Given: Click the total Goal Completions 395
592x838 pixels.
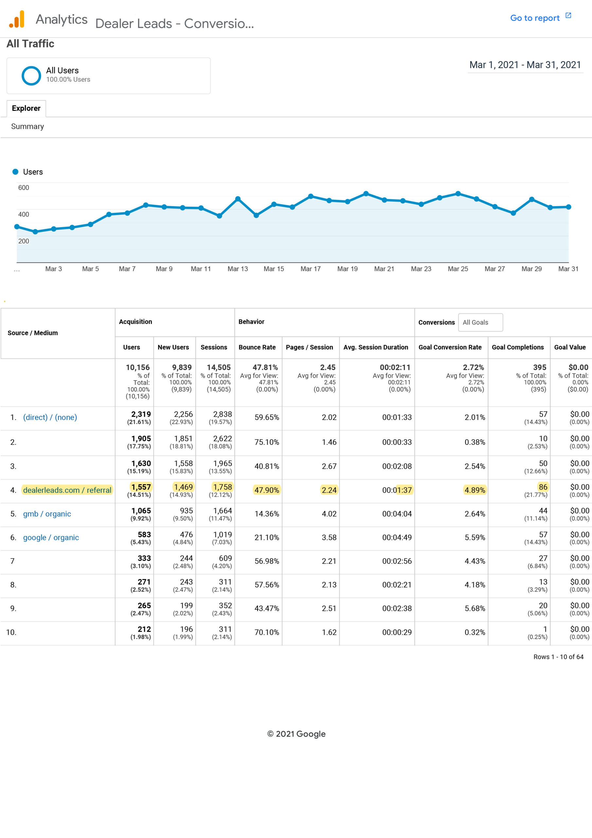Looking at the screenshot, I should (x=540, y=367).
